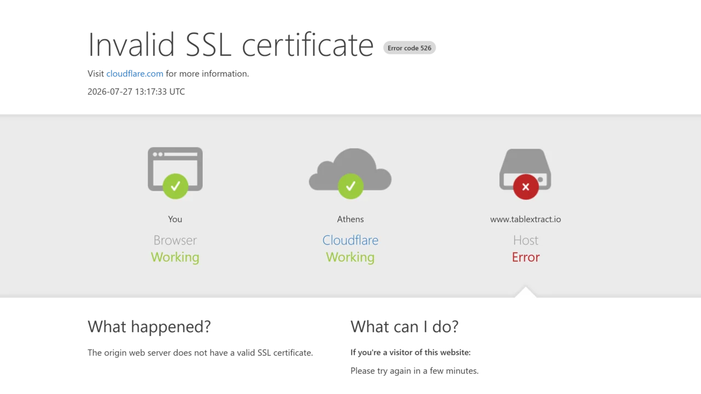Open the cloudflare.com link

pos(135,74)
